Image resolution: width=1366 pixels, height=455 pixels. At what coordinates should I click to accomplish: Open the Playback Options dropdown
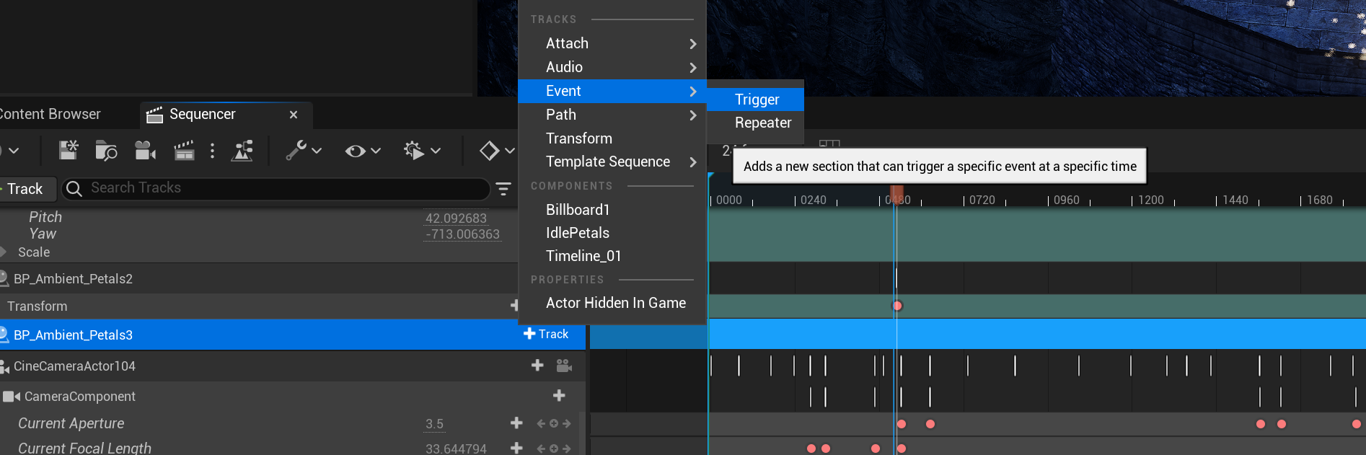click(x=422, y=150)
